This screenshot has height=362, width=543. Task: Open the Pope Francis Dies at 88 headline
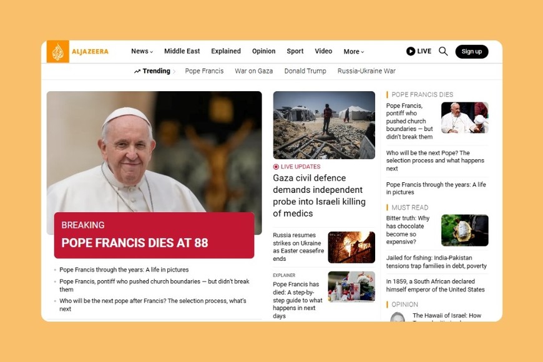point(135,243)
